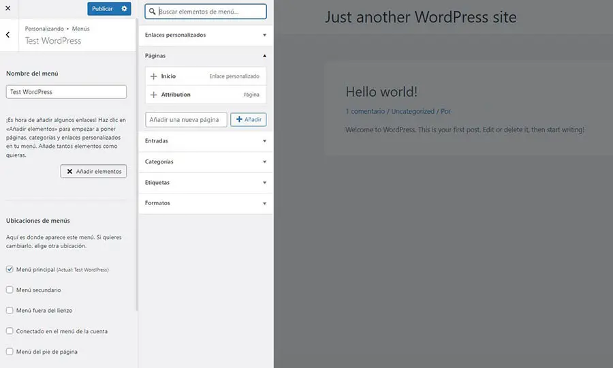Click the plus icon beside Attribution
Viewport: 613px width, 368px height.
coord(154,95)
